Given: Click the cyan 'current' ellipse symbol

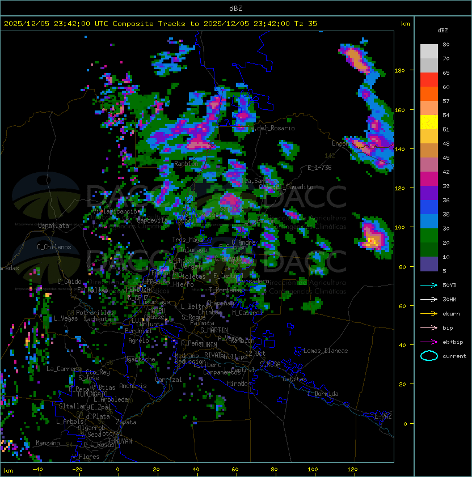Looking at the screenshot, I should click(429, 356).
